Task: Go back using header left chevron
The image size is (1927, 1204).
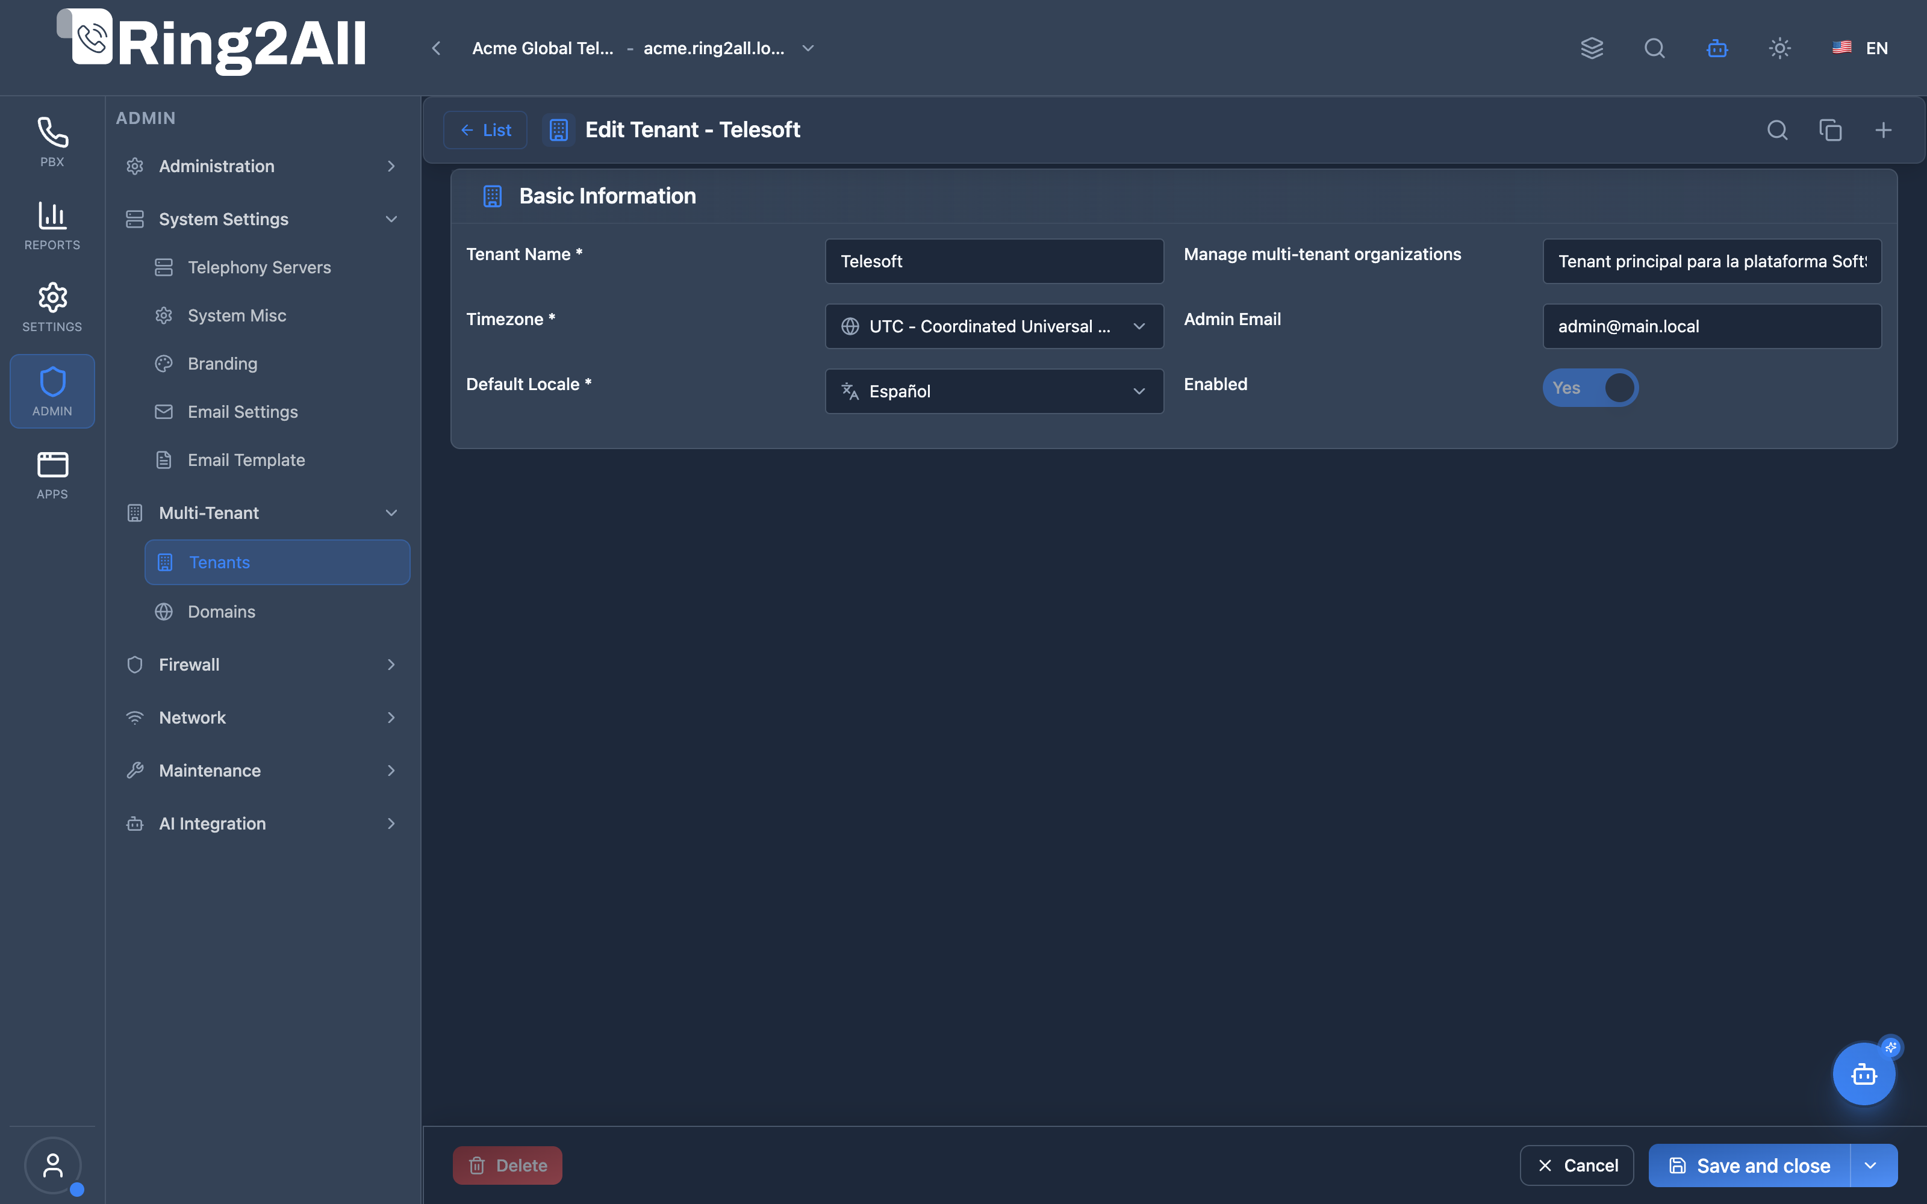Action: [x=437, y=48]
